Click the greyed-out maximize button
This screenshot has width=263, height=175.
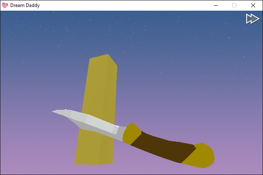pyautogui.click(x=234, y=5)
